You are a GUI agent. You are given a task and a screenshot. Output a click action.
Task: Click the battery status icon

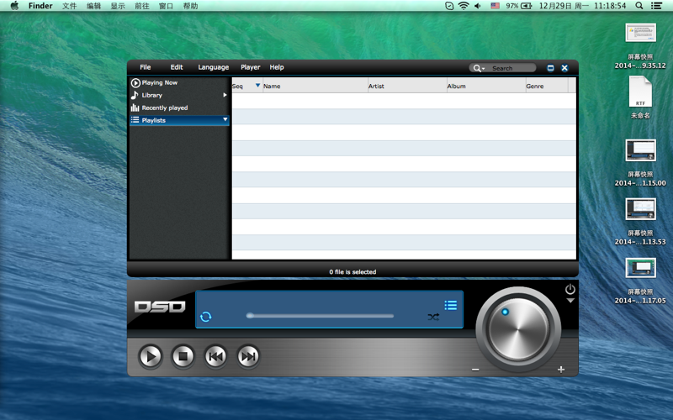click(527, 6)
